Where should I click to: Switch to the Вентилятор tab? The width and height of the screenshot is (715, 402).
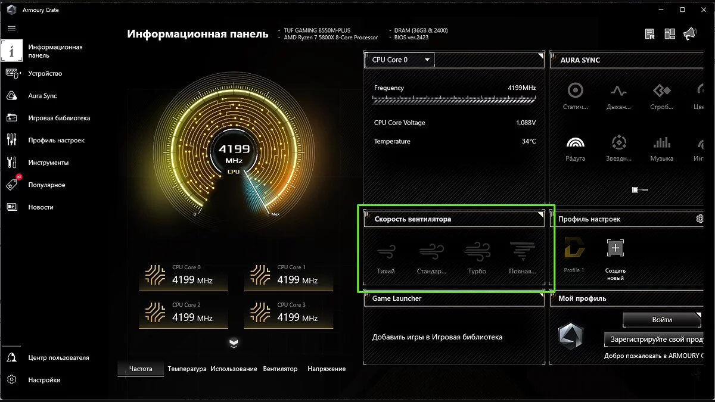tap(280, 369)
